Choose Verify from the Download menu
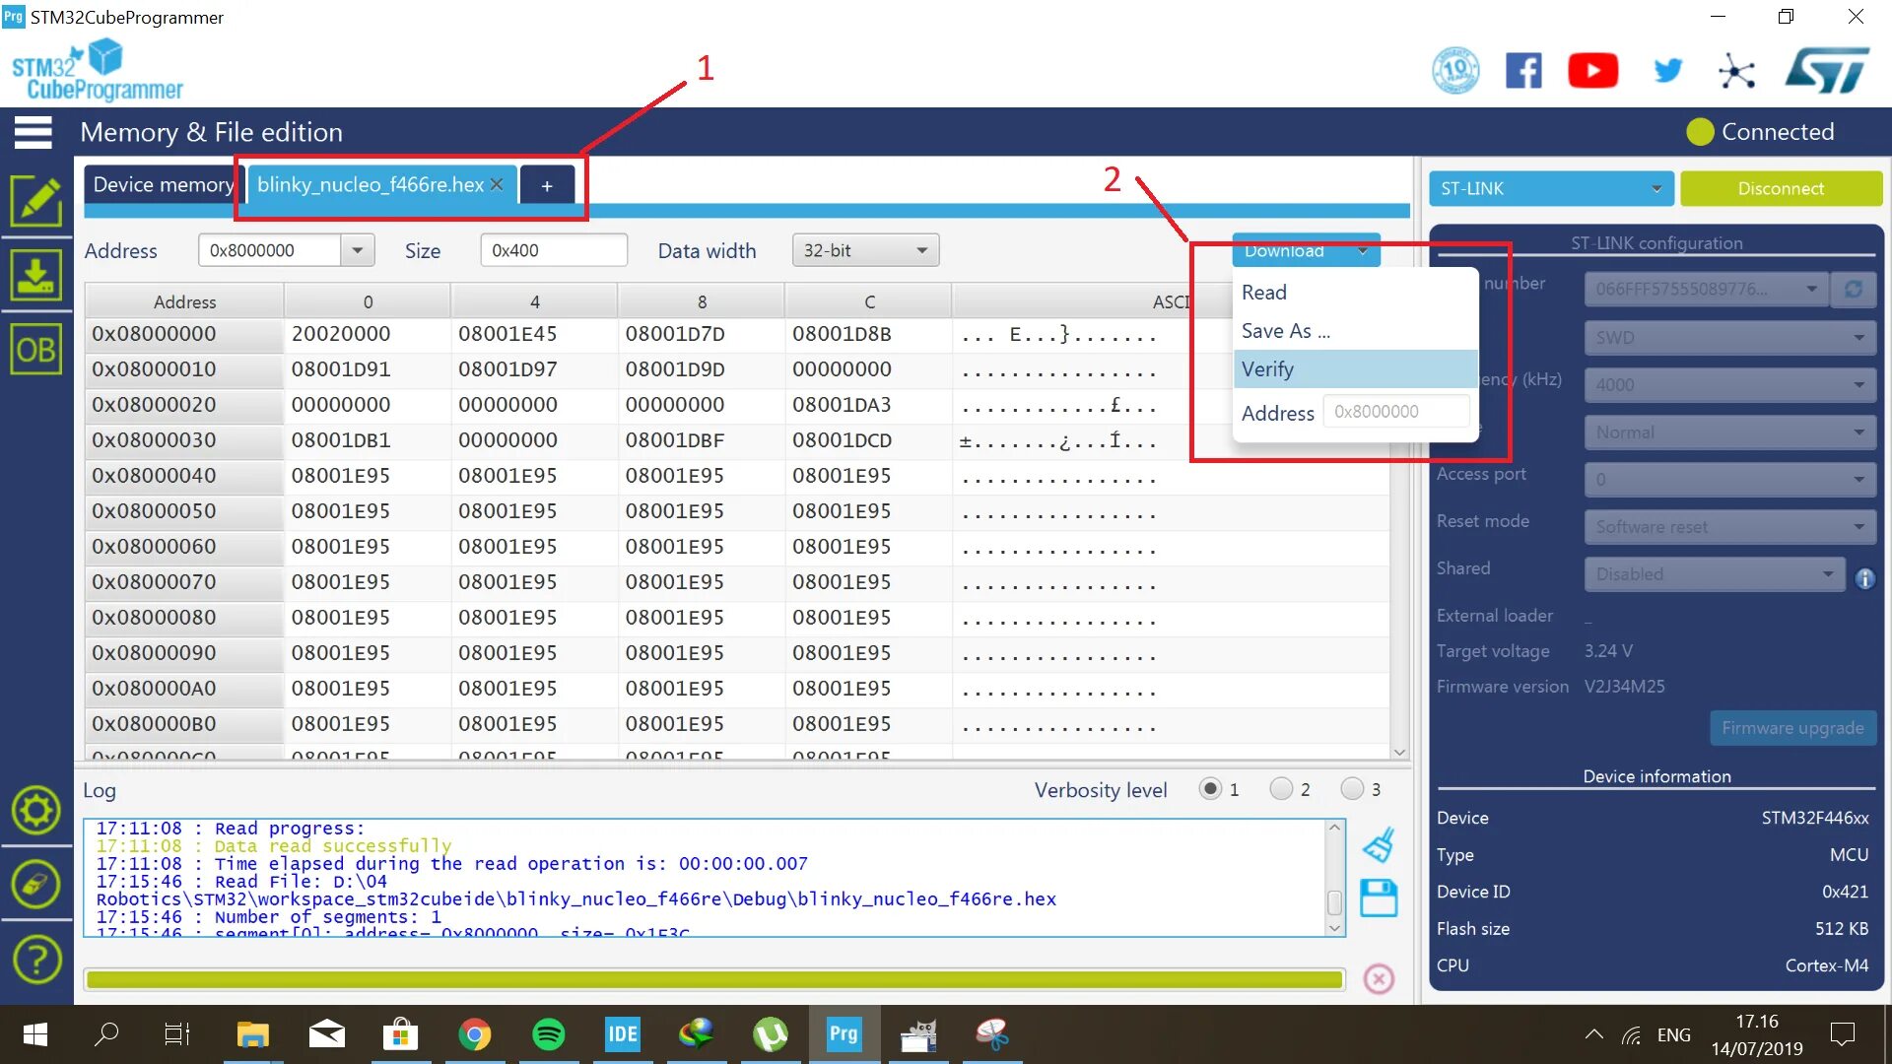Image resolution: width=1892 pixels, height=1064 pixels. pos(1268,369)
